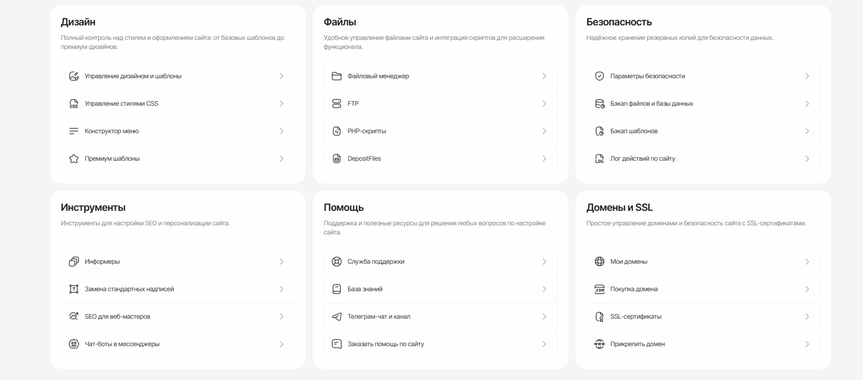Image resolution: width=863 pixels, height=380 pixels.
Task: Open the DepositFiles link
Action: (364, 159)
